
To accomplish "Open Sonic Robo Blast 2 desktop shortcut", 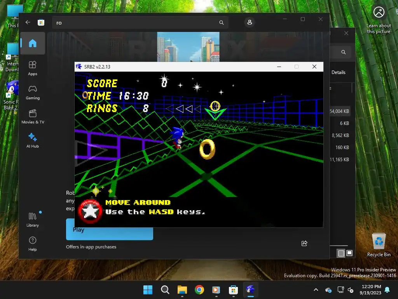I will [x=11, y=95].
